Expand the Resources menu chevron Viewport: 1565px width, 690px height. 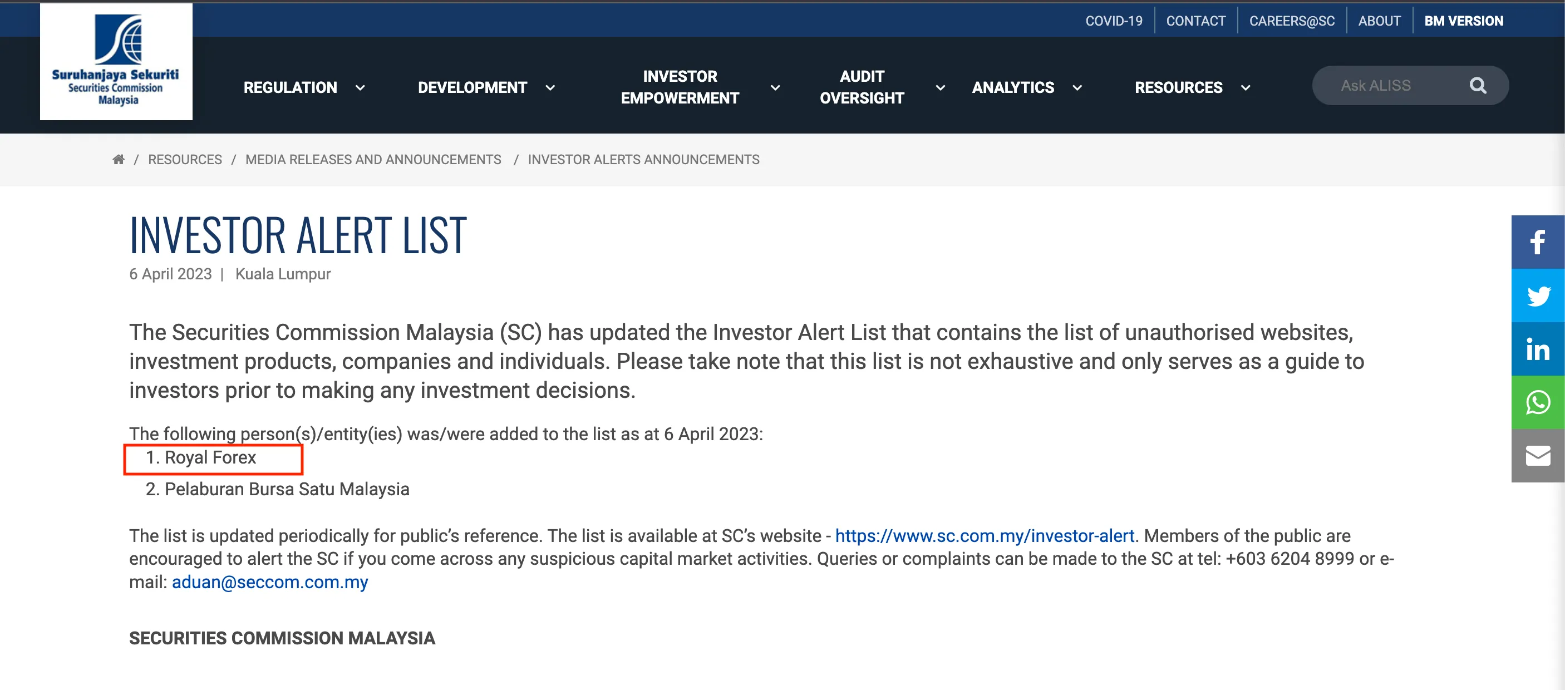click(x=1246, y=87)
